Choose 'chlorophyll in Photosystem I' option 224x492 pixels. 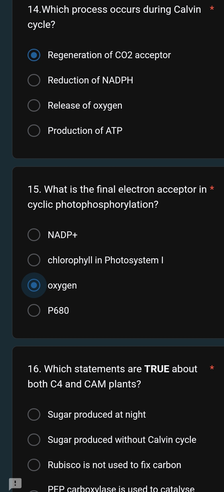click(34, 260)
